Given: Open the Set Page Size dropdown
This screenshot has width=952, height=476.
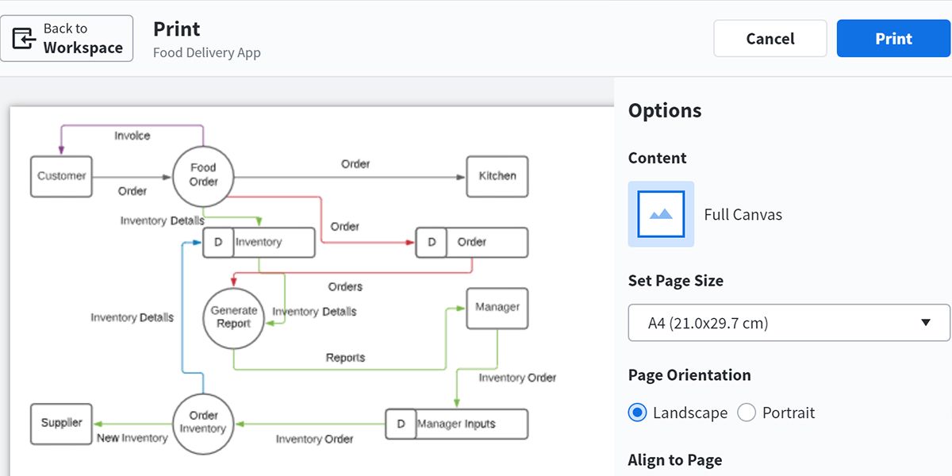Looking at the screenshot, I should coord(788,323).
